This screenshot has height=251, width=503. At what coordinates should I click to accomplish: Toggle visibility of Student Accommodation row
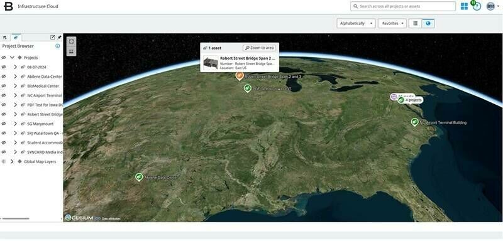click(4, 143)
